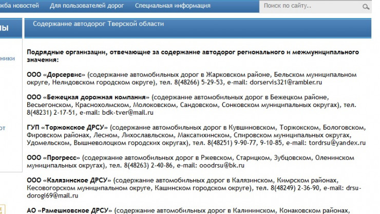The width and height of the screenshot is (380, 214).
Task: Click the name ООО «Калязинское ДРСУ»
Action: coord(69,180)
